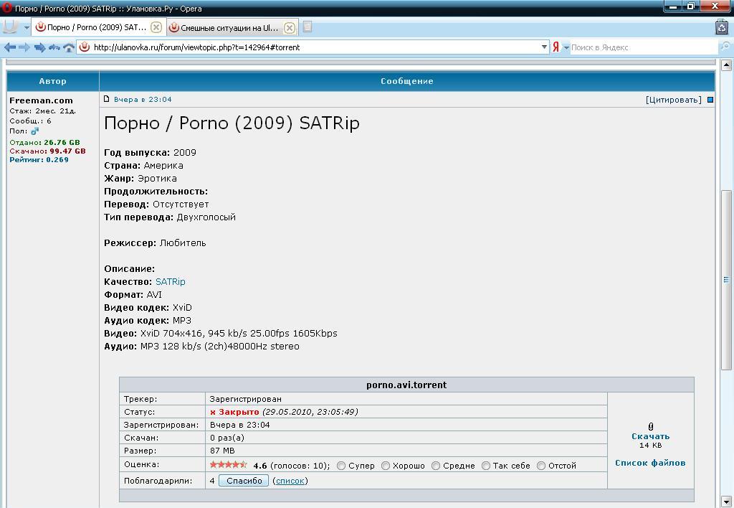Click the search magnifier icon
734x508 pixels.
(x=725, y=47)
